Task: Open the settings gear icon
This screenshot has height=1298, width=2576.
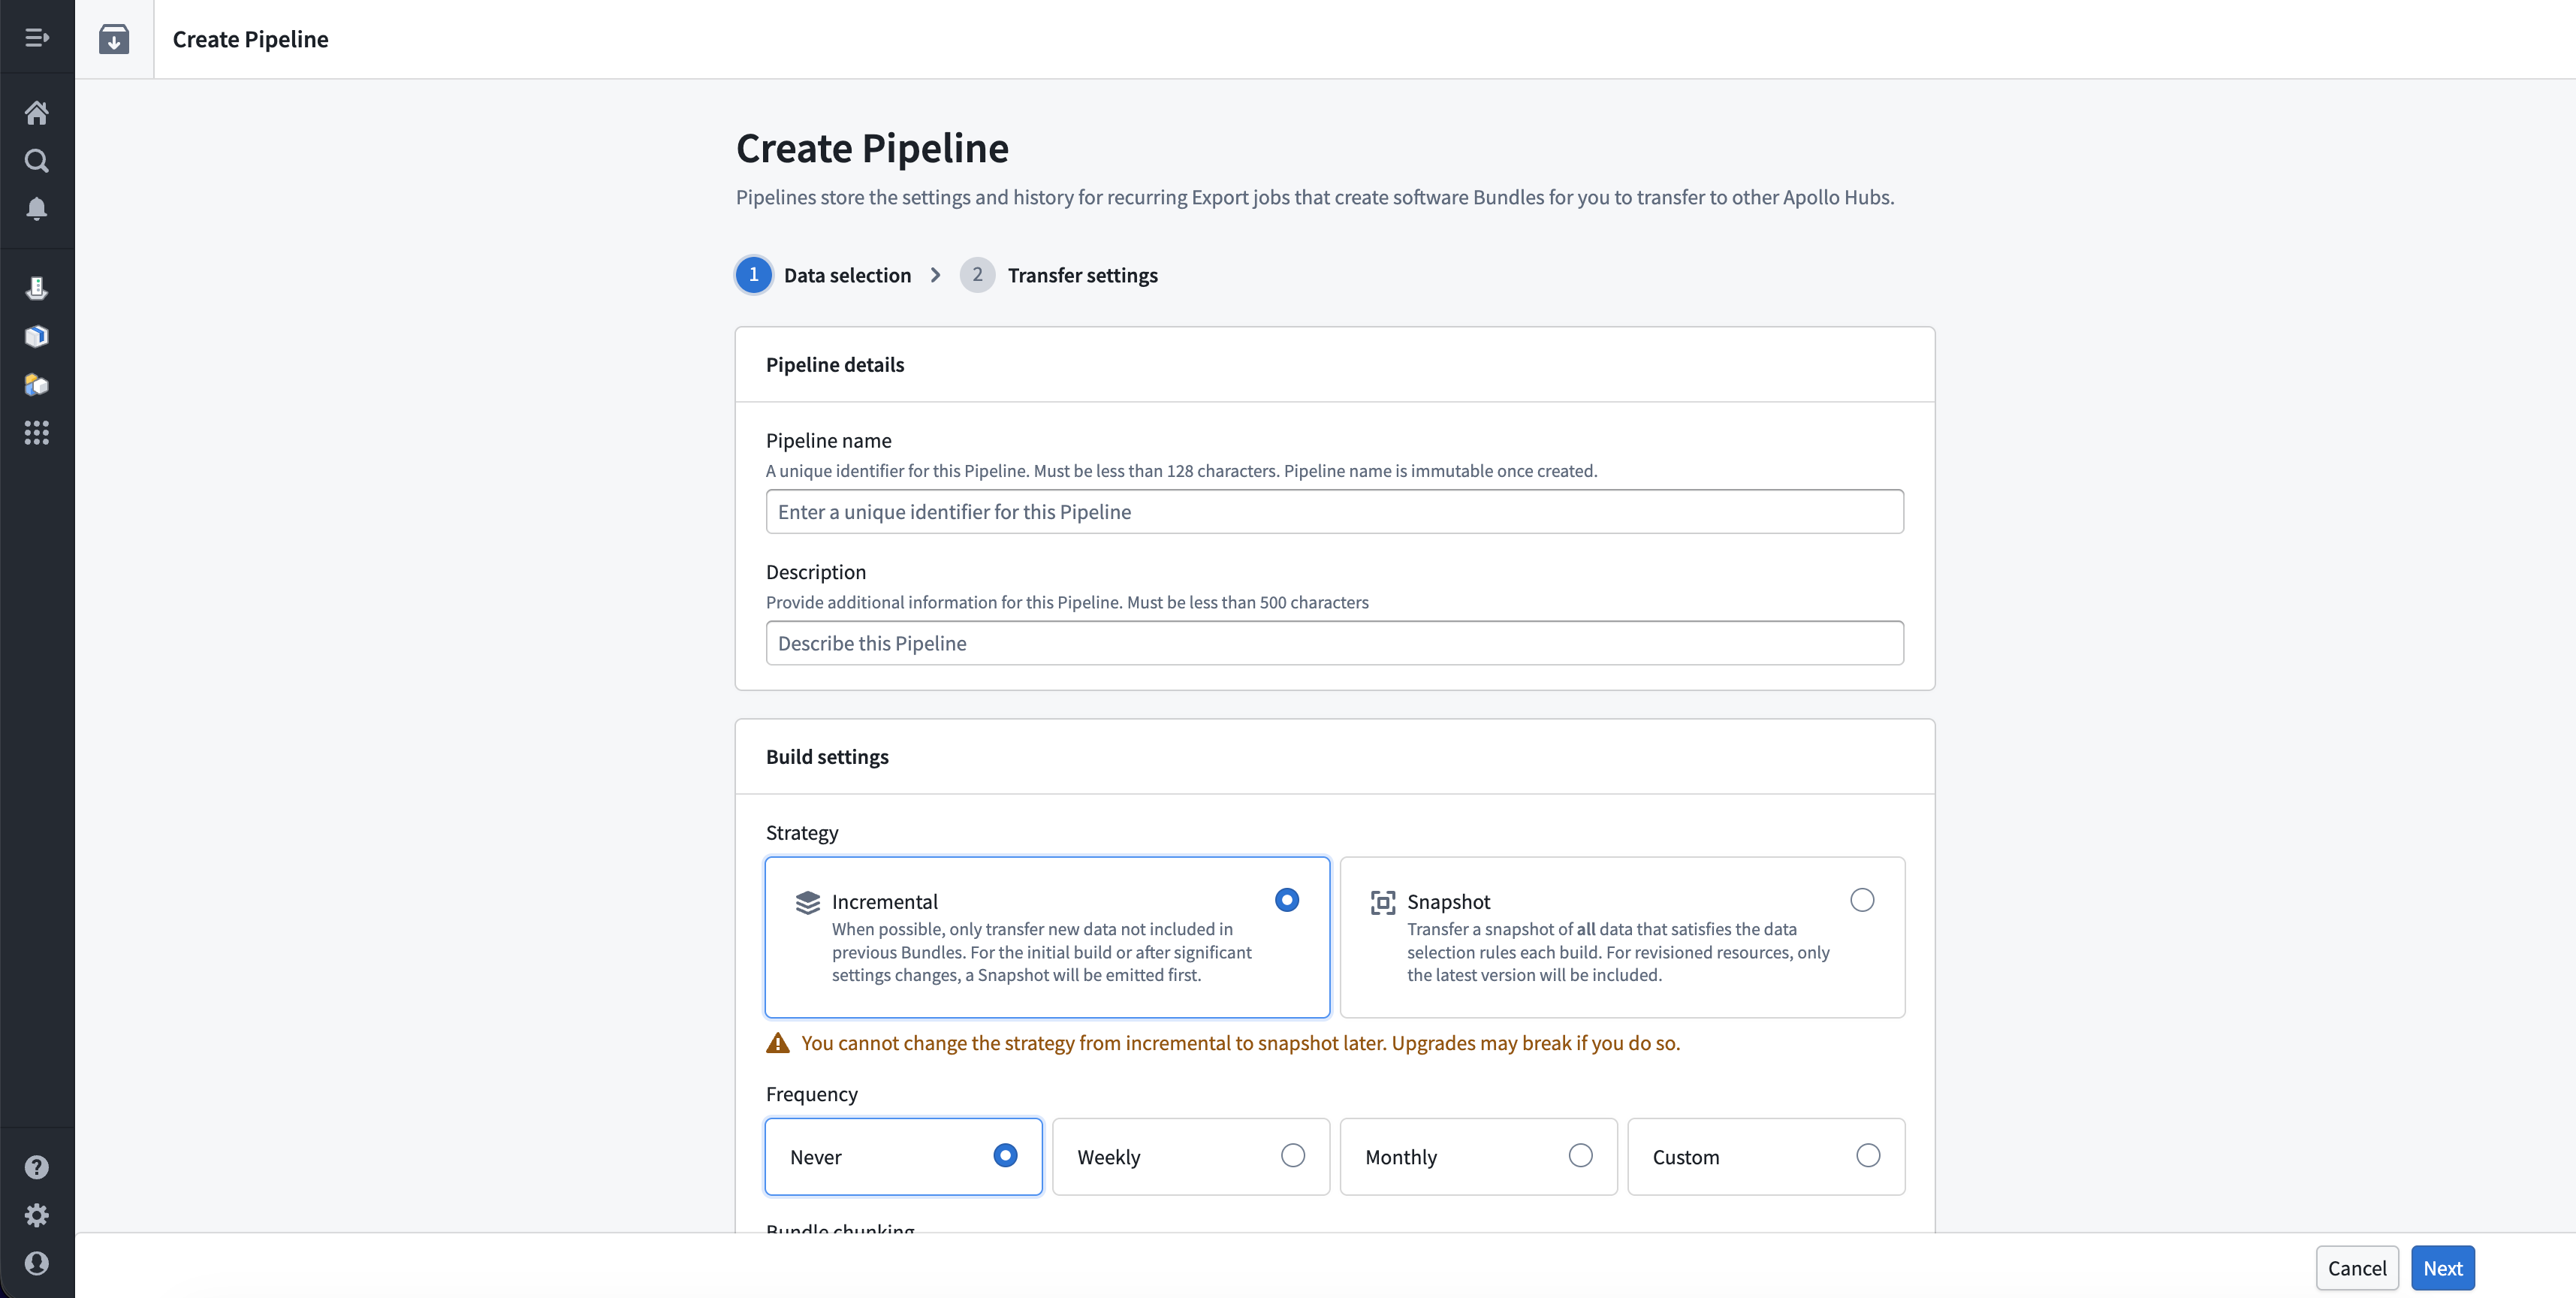Action: coord(37,1215)
